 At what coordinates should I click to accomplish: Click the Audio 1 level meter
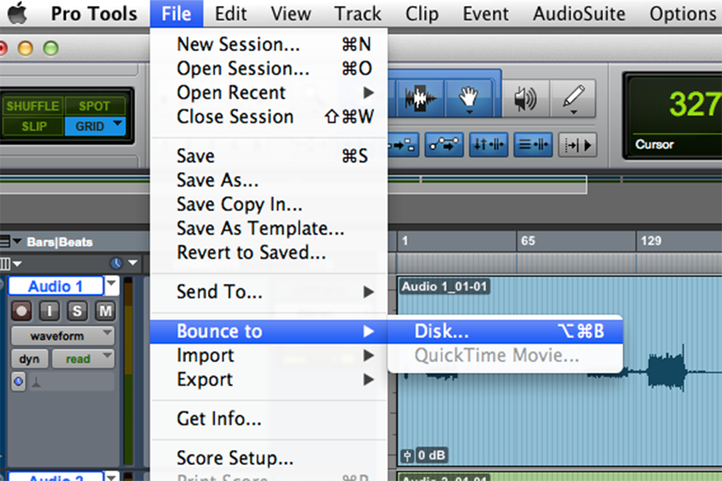[x=129, y=371]
